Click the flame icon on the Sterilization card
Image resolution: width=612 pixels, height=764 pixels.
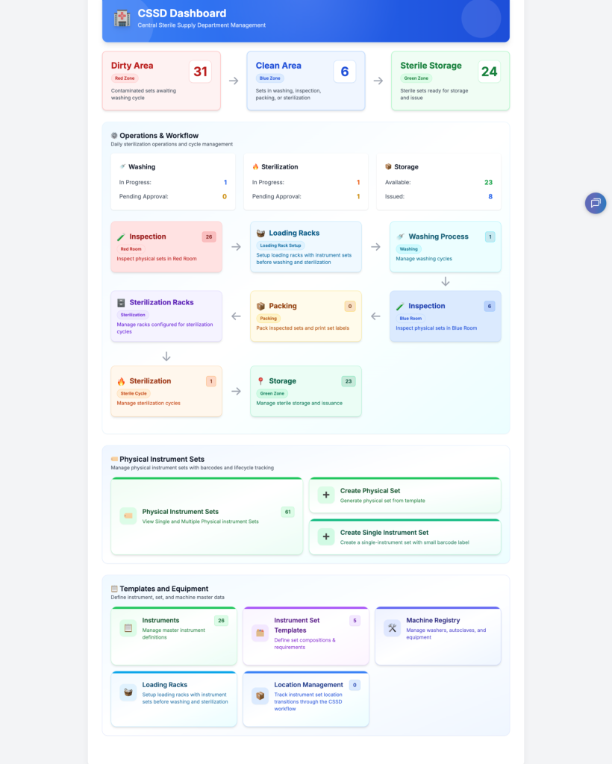(122, 381)
